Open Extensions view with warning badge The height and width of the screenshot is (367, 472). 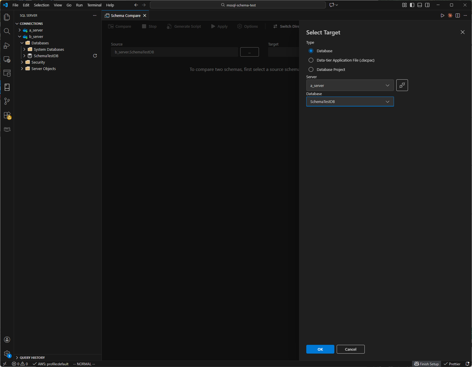pos(7,115)
